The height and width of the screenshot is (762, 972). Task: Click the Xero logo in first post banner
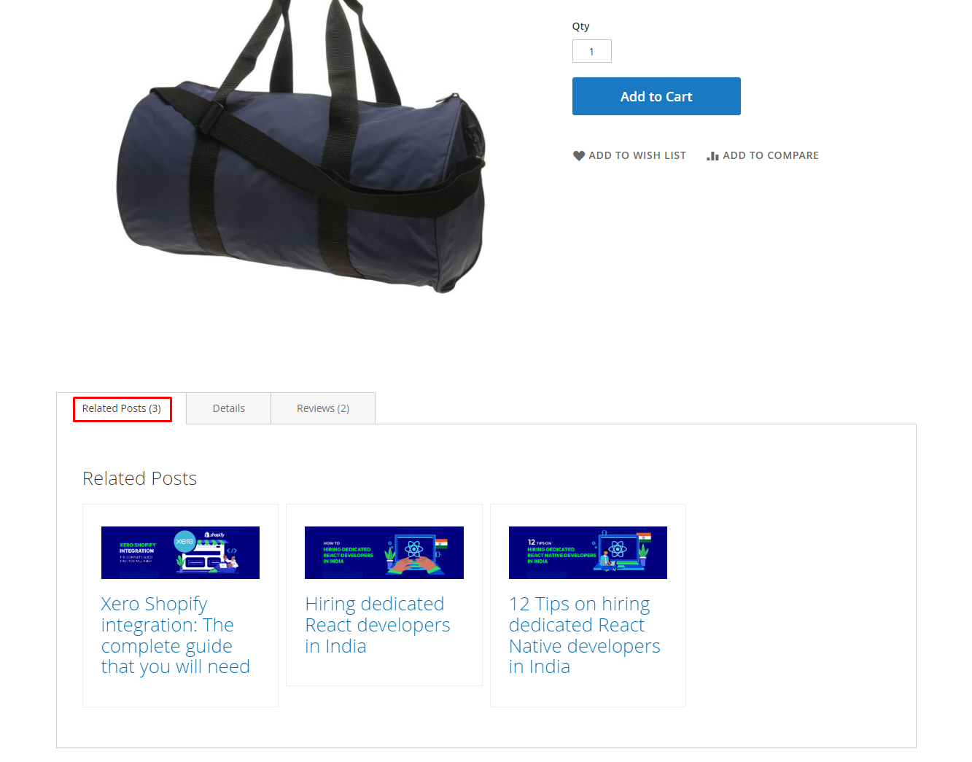click(x=184, y=540)
